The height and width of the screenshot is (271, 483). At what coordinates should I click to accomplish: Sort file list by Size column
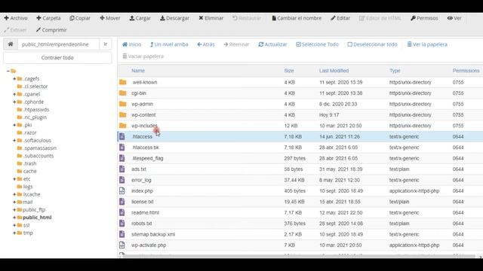[x=289, y=71]
